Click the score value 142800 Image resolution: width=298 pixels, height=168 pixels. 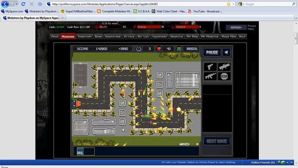tap(102, 49)
